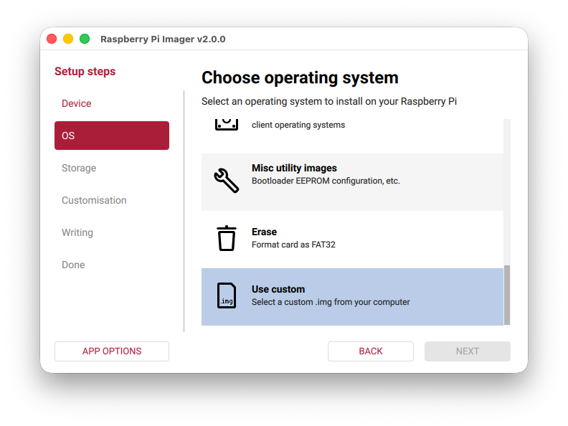Viewport: 568px width, 426px height.
Task: Choose Use custom image option
Action: [x=352, y=297]
